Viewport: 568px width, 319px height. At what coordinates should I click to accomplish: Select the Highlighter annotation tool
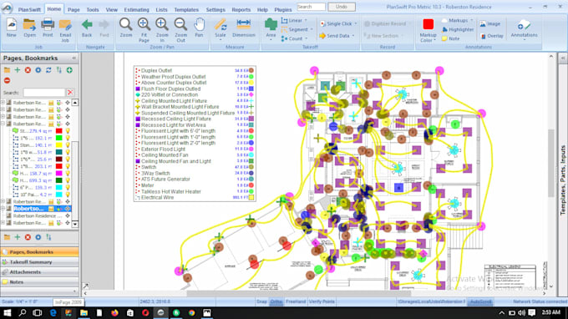coord(458,30)
